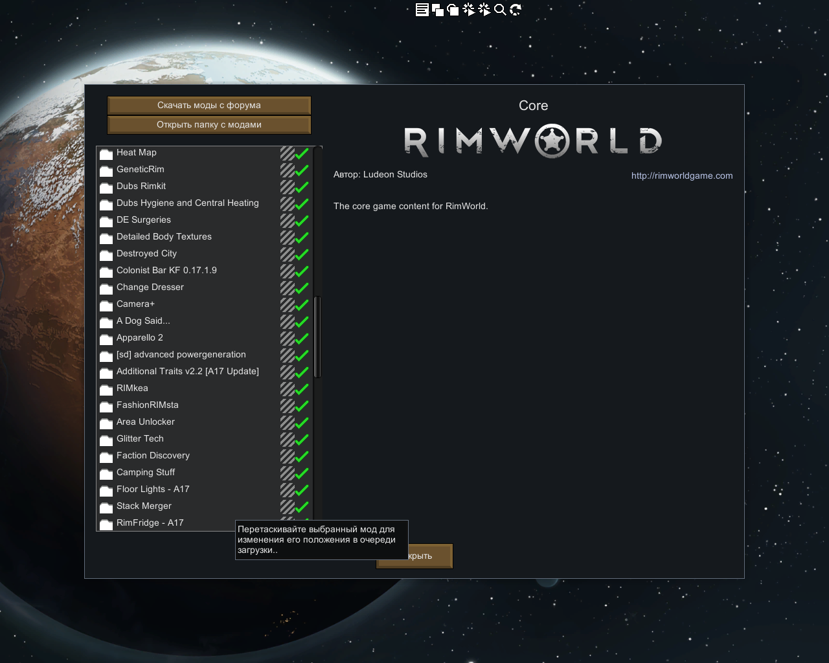The image size is (829, 663).
Task: Click the RimWorld logo preview image
Action: pos(533,141)
